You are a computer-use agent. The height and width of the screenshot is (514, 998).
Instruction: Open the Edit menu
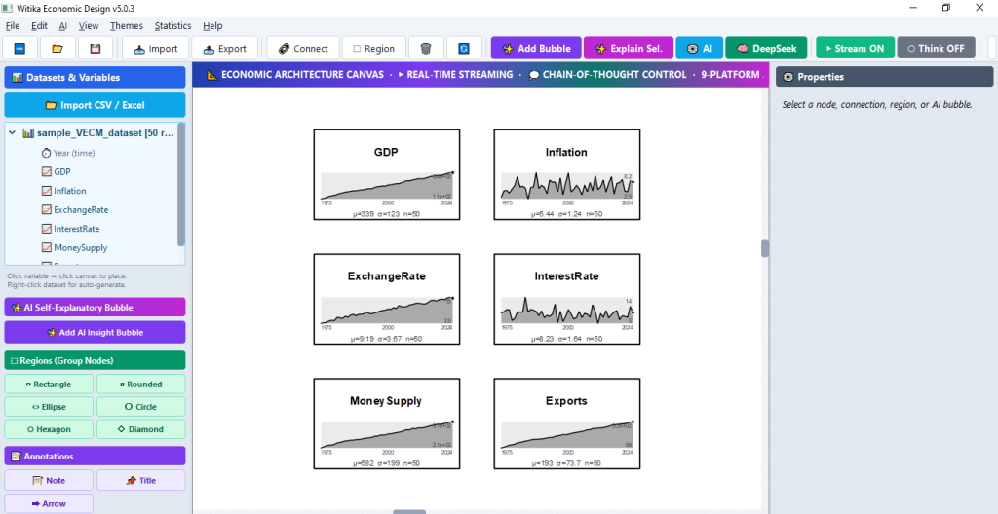[x=39, y=26]
